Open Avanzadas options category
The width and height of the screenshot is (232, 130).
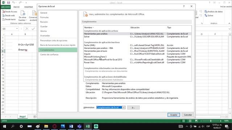(58, 35)
